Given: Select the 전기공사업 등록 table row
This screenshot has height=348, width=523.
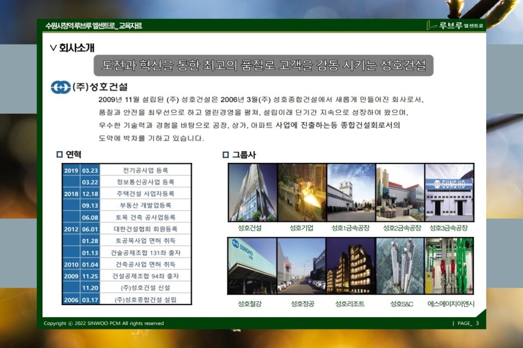Looking at the screenshot, I should 127,170.
